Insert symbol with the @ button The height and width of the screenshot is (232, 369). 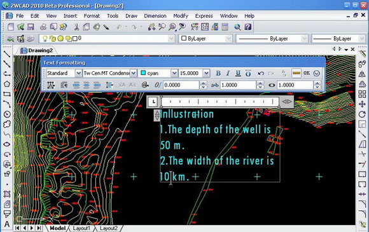[x=145, y=85]
